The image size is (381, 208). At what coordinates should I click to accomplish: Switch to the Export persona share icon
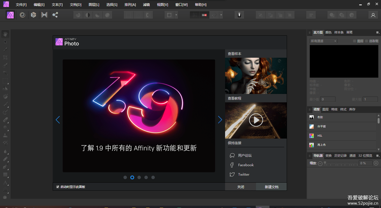pos(55,15)
